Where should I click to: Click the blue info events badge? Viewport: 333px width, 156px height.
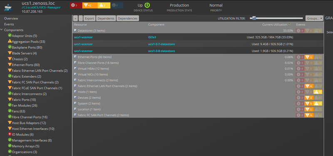click(117, 5)
